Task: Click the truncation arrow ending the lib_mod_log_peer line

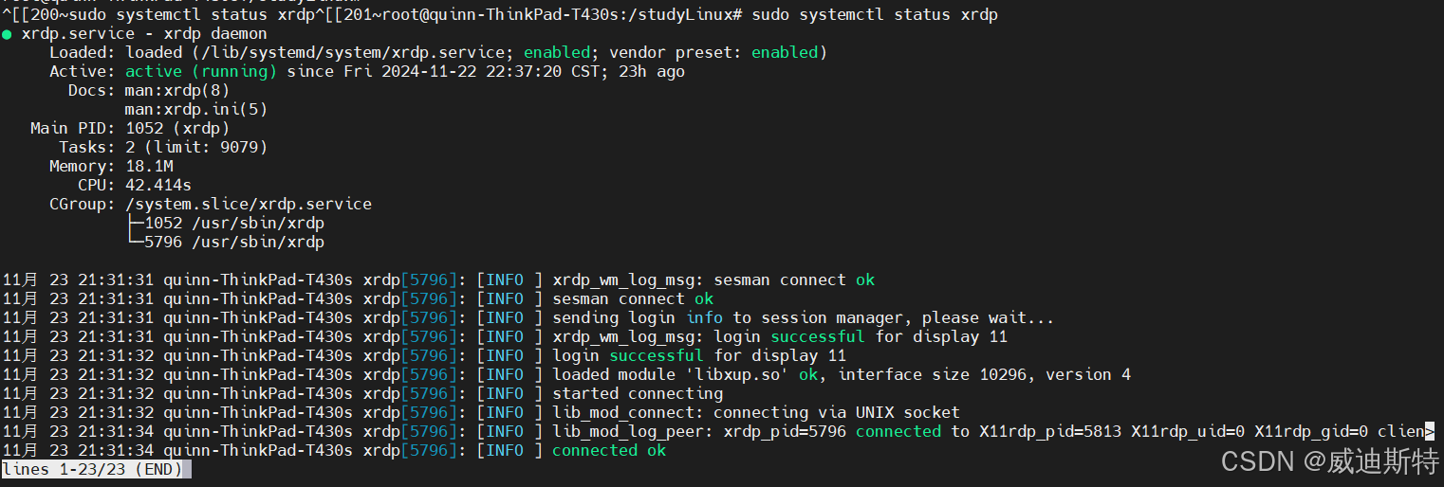Action: [x=1430, y=431]
